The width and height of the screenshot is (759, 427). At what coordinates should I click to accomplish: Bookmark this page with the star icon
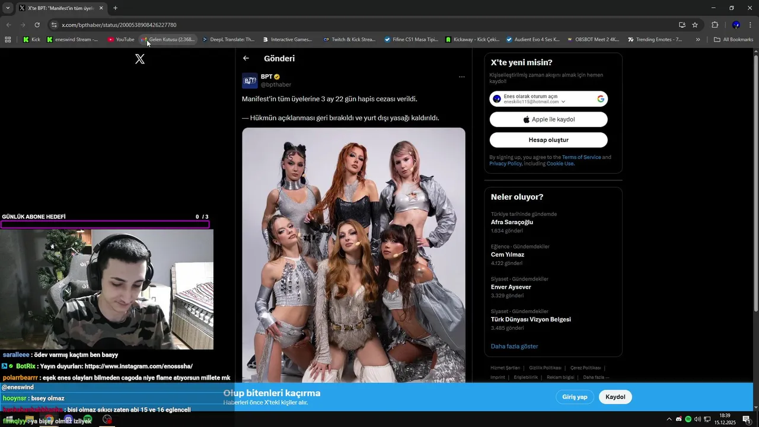point(695,25)
